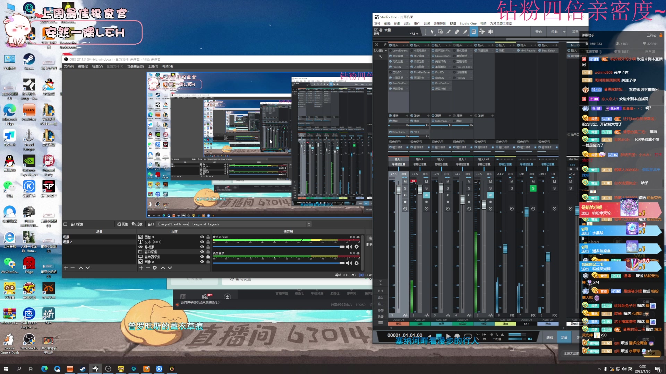Click the 开始 button in Studio One
The image size is (666, 374).
[538, 32]
